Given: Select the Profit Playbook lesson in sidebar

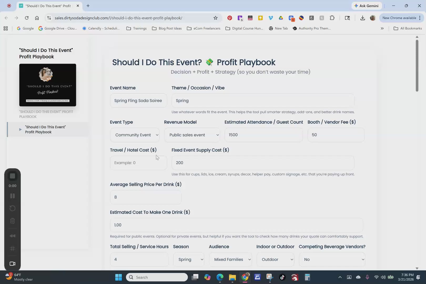Looking at the screenshot, I should click(45, 129).
